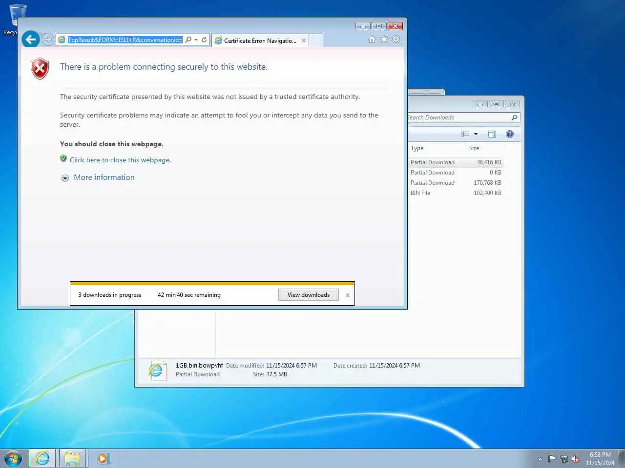Click the network tray icon
Viewport: 625px width, 468px height.
click(x=564, y=459)
